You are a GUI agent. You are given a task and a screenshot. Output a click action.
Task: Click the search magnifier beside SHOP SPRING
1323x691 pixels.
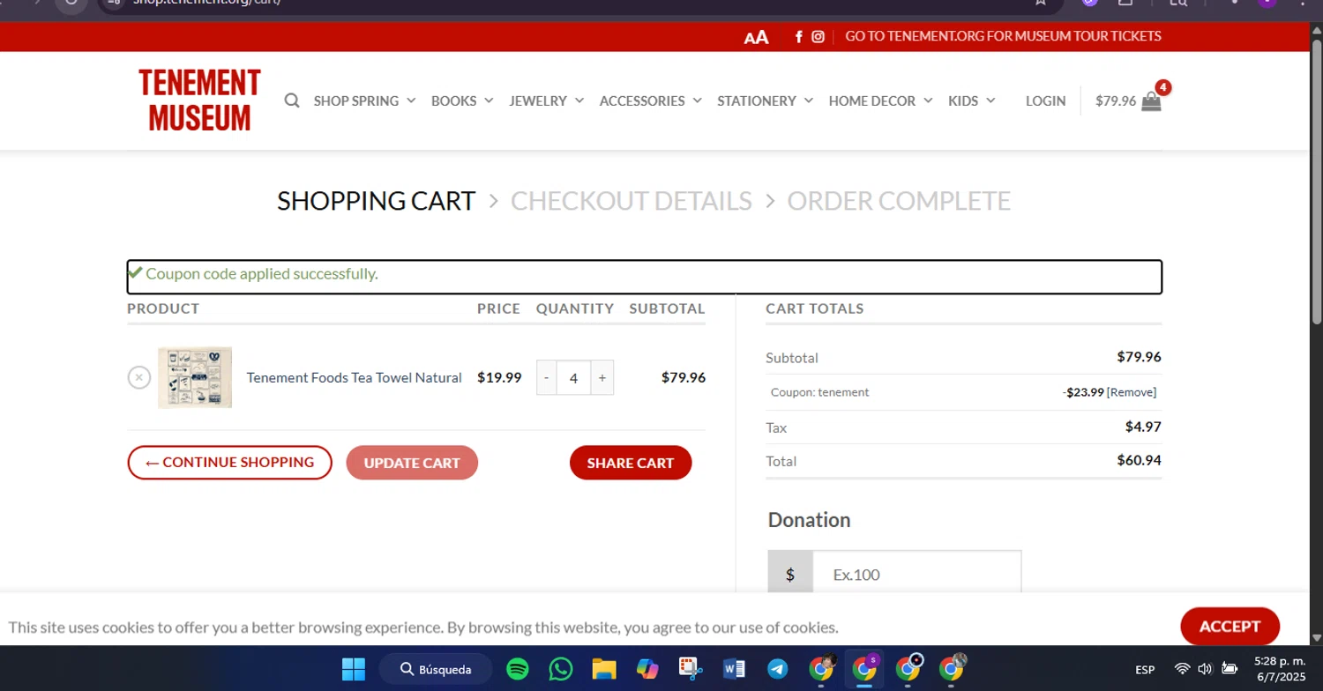[292, 100]
